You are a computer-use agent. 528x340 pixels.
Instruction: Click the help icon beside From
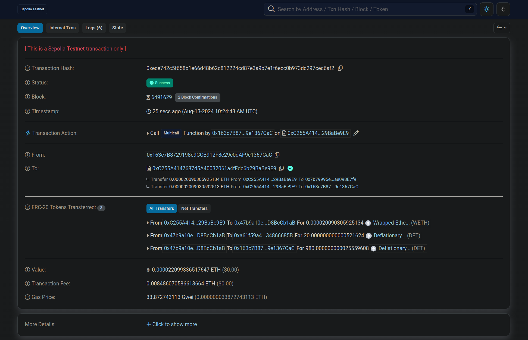(27, 155)
